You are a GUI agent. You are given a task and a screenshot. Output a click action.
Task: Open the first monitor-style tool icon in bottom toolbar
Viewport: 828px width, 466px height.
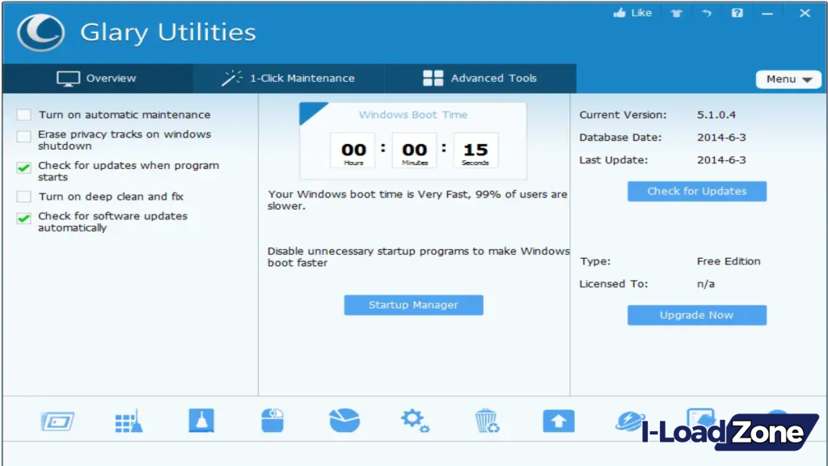coord(57,420)
